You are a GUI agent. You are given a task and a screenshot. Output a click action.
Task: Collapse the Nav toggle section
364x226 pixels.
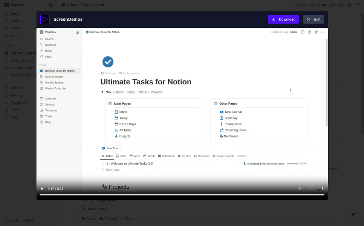[x=102, y=92]
